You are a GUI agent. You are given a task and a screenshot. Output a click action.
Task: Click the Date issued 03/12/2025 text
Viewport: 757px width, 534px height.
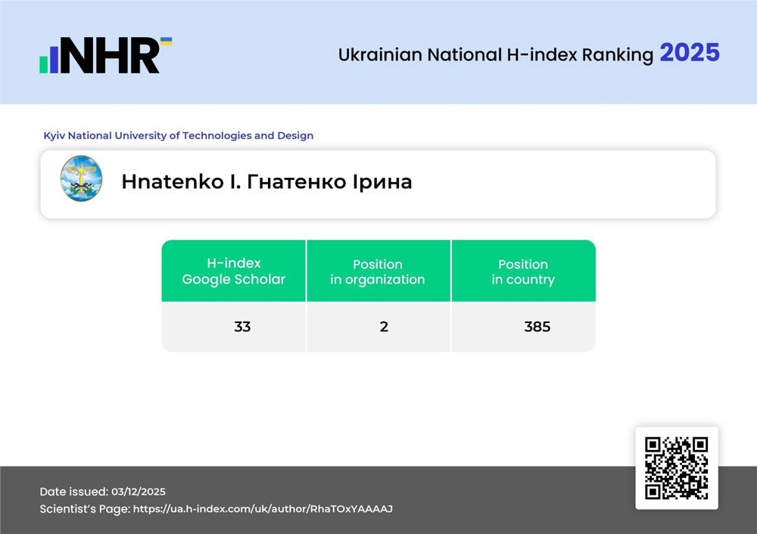coord(139,491)
